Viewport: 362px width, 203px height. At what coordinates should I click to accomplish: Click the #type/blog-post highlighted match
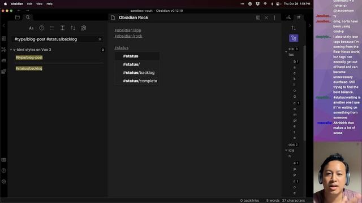pos(29,58)
